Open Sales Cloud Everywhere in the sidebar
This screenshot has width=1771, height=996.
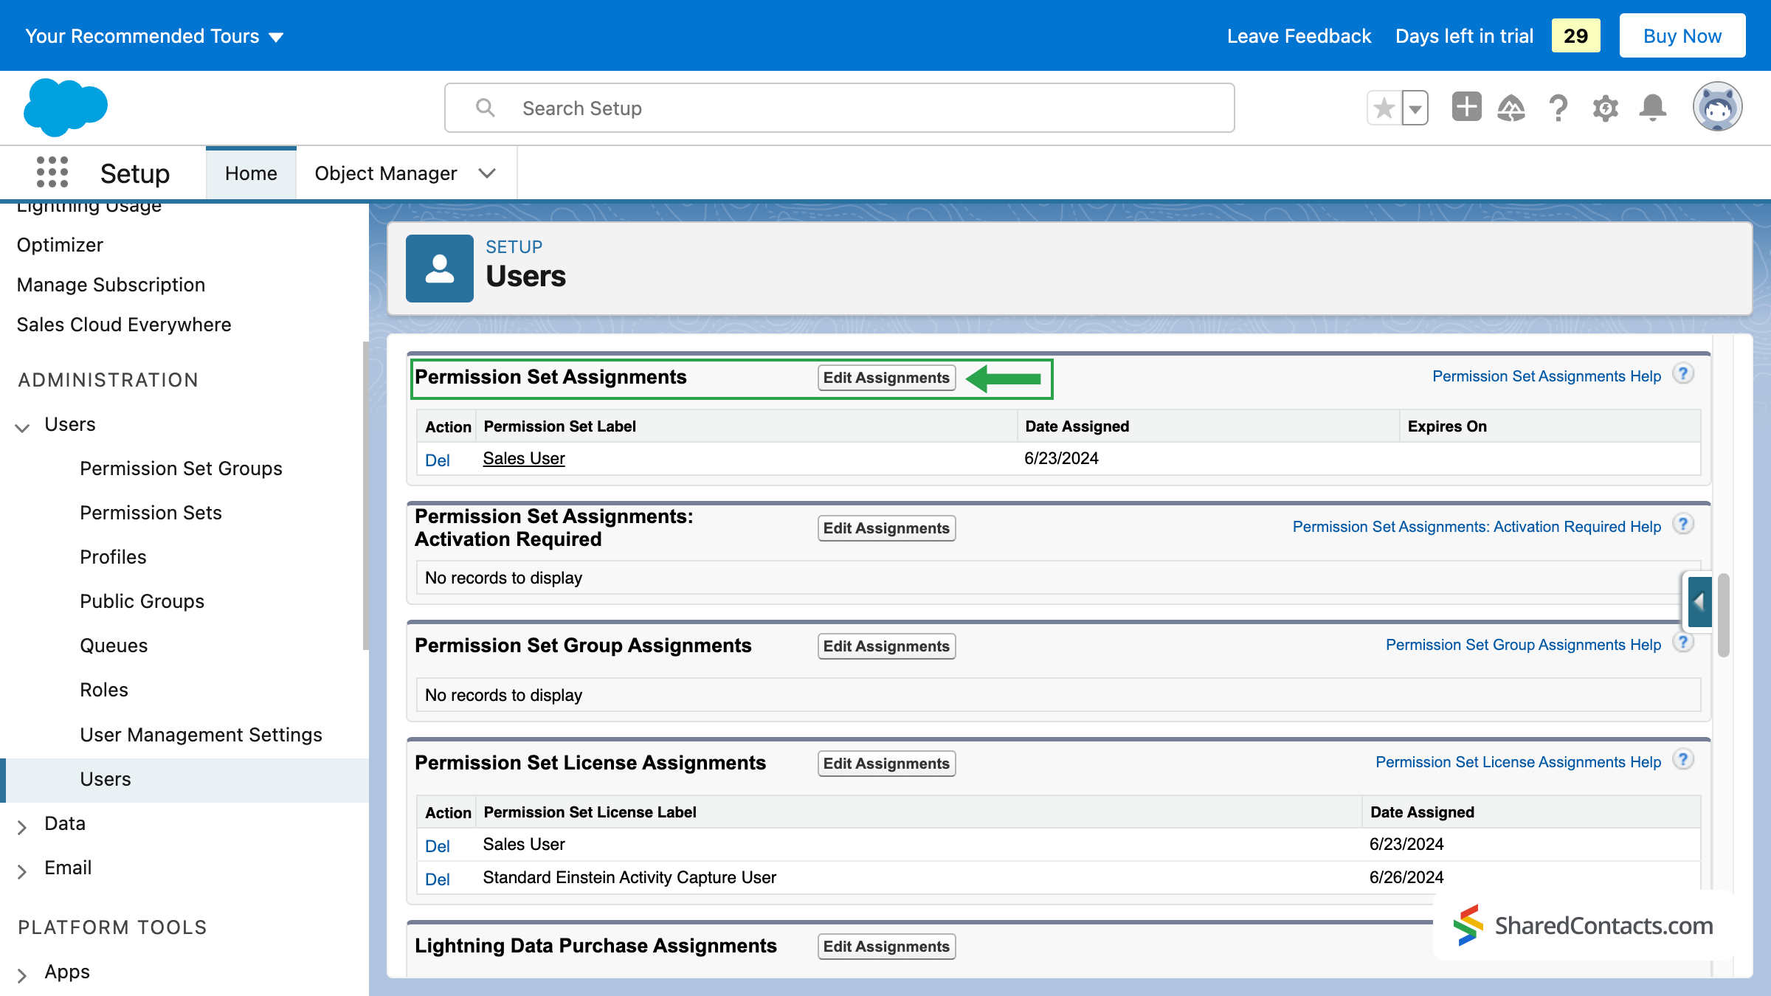124,325
